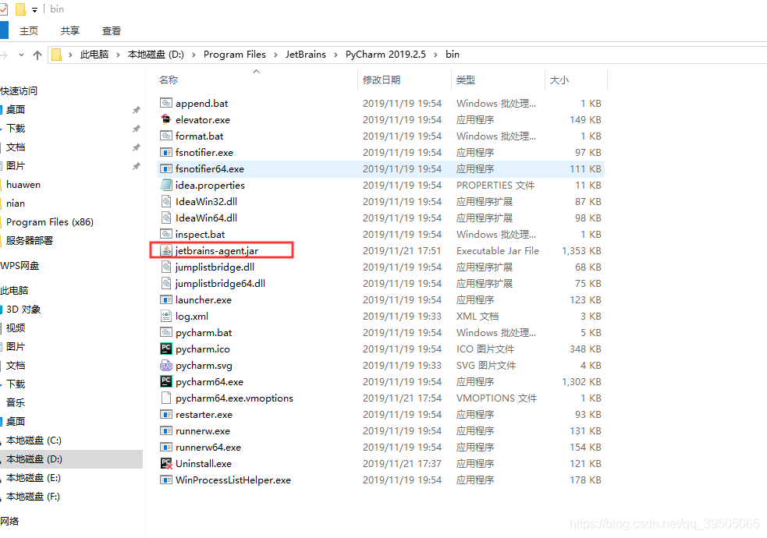Click the append.bat batch file icon
This screenshot has width=767, height=538.
[x=166, y=103]
